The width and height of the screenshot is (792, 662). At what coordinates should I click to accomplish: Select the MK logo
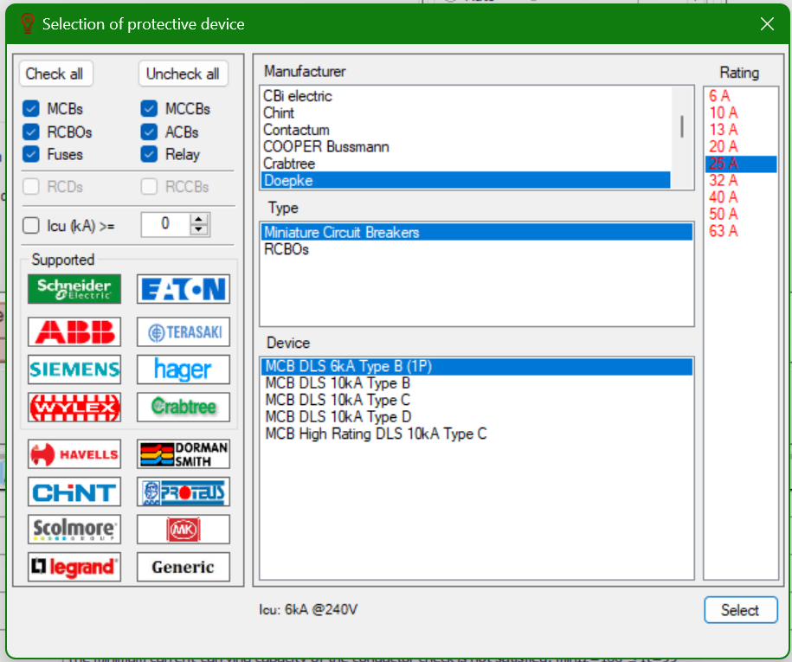(184, 530)
